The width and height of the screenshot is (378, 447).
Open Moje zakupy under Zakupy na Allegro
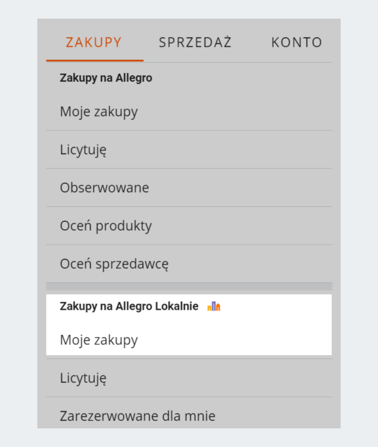pyautogui.click(x=99, y=111)
